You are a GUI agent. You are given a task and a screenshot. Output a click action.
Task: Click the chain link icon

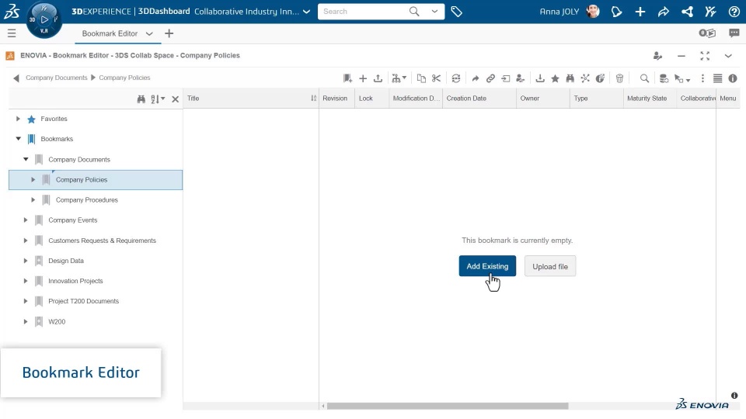[490, 78]
